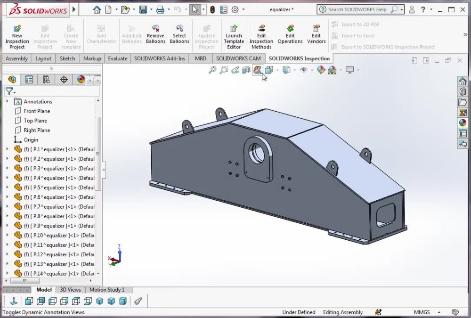The height and width of the screenshot is (318, 471).
Task: Open Display Style dropdown arrow
Action: pos(295,70)
